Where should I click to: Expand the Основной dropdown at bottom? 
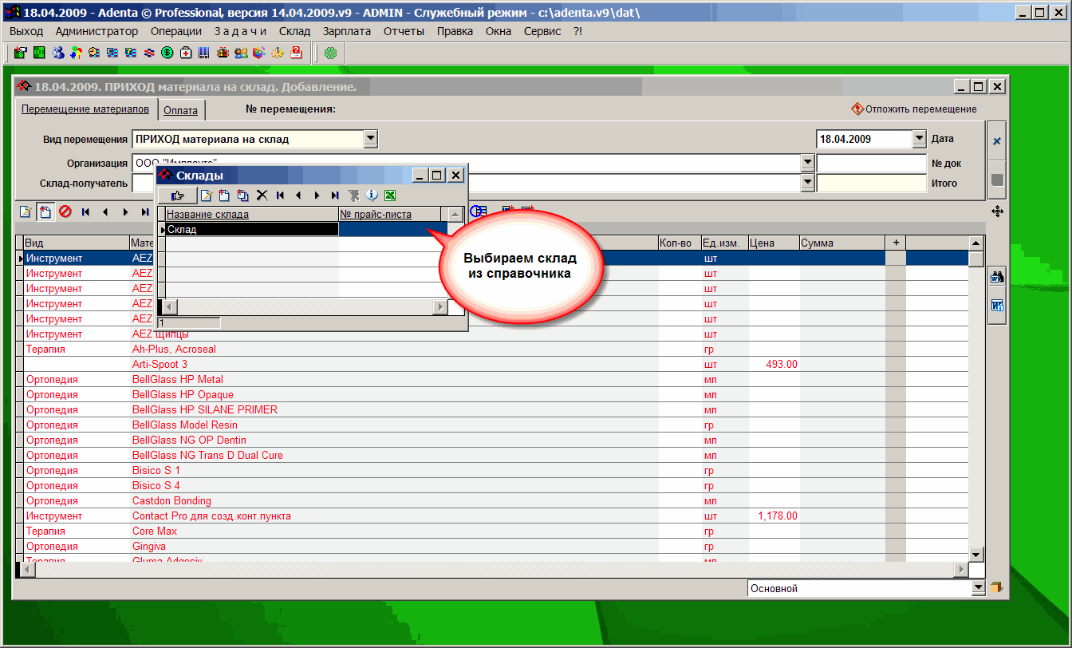[x=979, y=588]
